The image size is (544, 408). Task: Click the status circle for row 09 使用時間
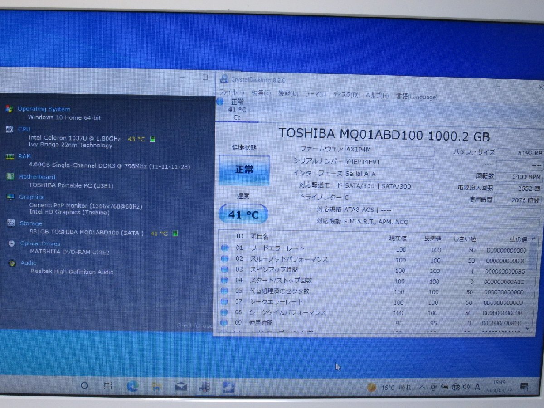224,323
